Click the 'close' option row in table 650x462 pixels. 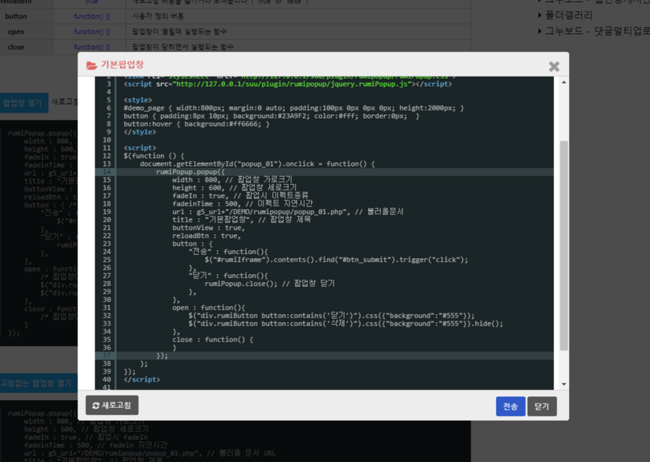[16, 47]
